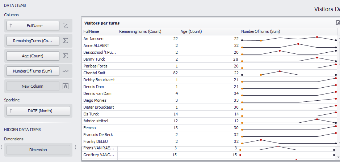Viewport: 340px width, 162px height.
Task: Click the sparkline icon beside NumberOfTurns
Action: 66,71
